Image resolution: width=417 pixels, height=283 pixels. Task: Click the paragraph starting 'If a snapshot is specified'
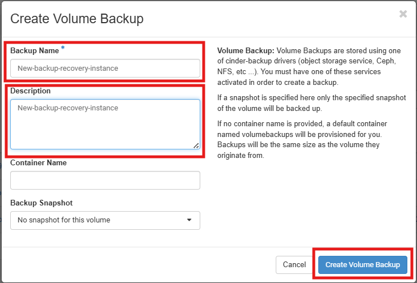coord(311,103)
